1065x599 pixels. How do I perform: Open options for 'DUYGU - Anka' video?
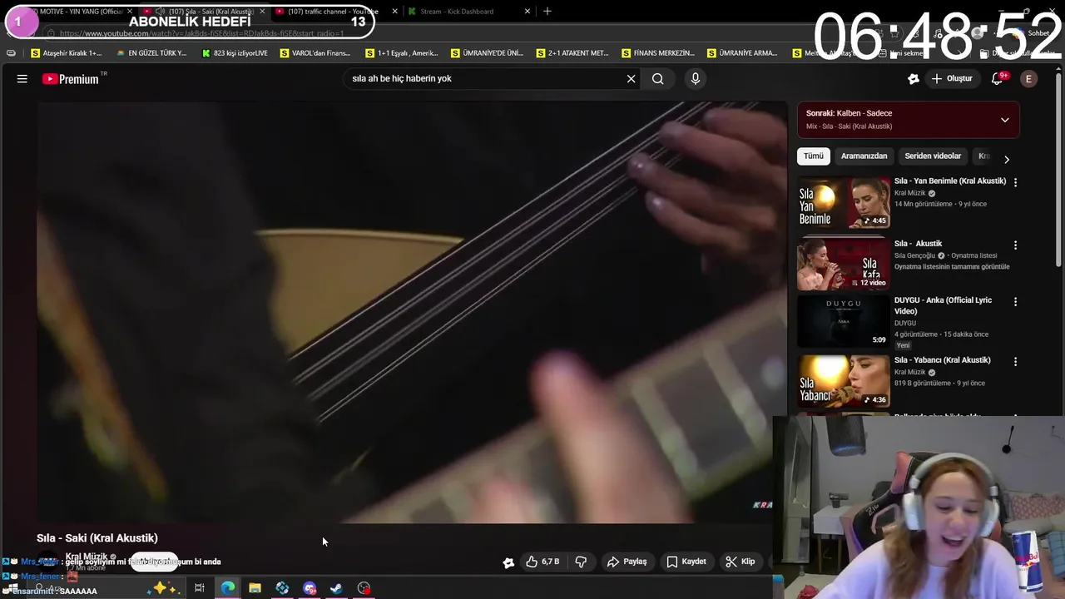[x=1015, y=302]
